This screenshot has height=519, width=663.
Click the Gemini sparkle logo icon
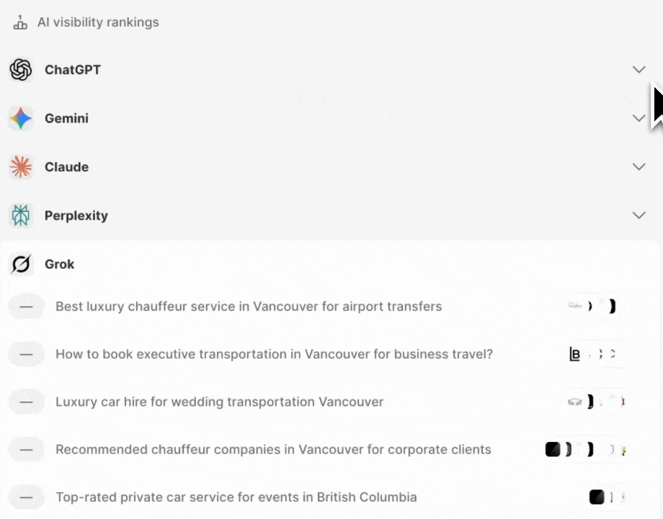pos(21,118)
